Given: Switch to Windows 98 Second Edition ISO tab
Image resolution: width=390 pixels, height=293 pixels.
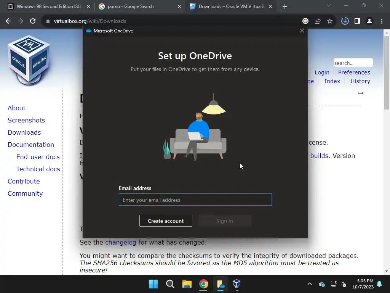Looking at the screenshot, I should (48, 6).
